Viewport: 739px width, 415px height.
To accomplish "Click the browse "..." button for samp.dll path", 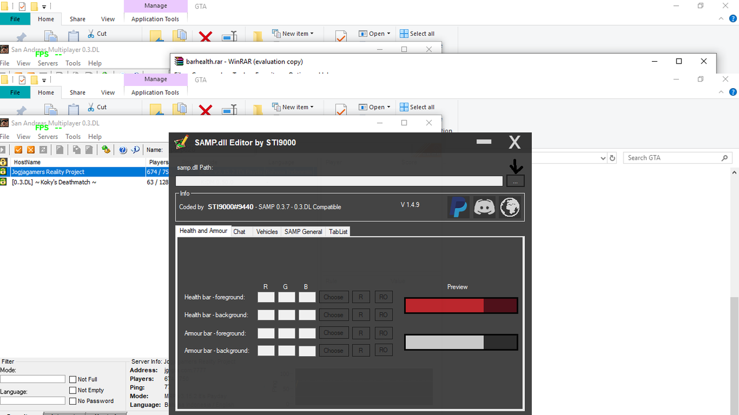I will tap(516, 181).
